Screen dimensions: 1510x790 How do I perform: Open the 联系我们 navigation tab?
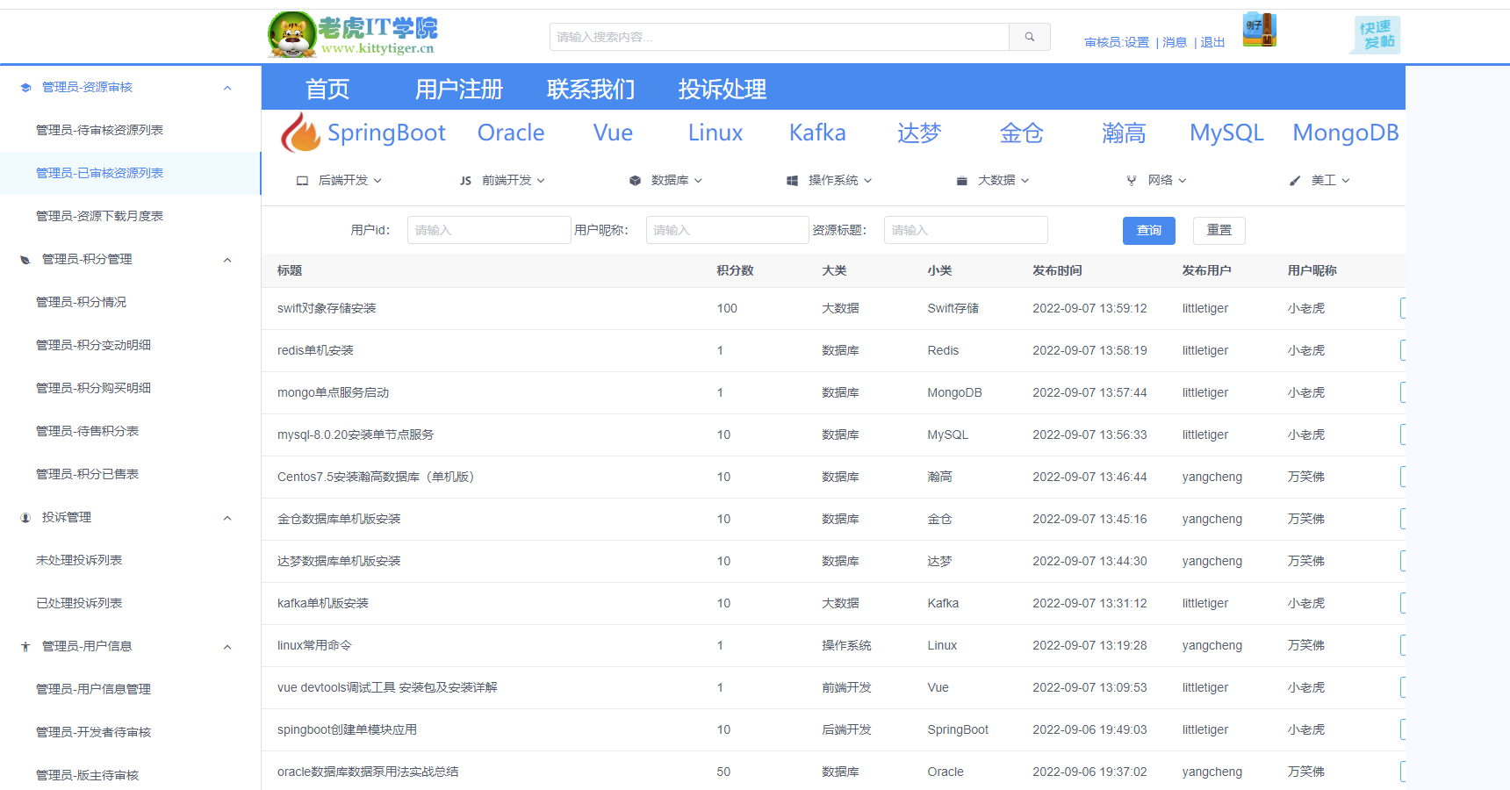(591, 90)
